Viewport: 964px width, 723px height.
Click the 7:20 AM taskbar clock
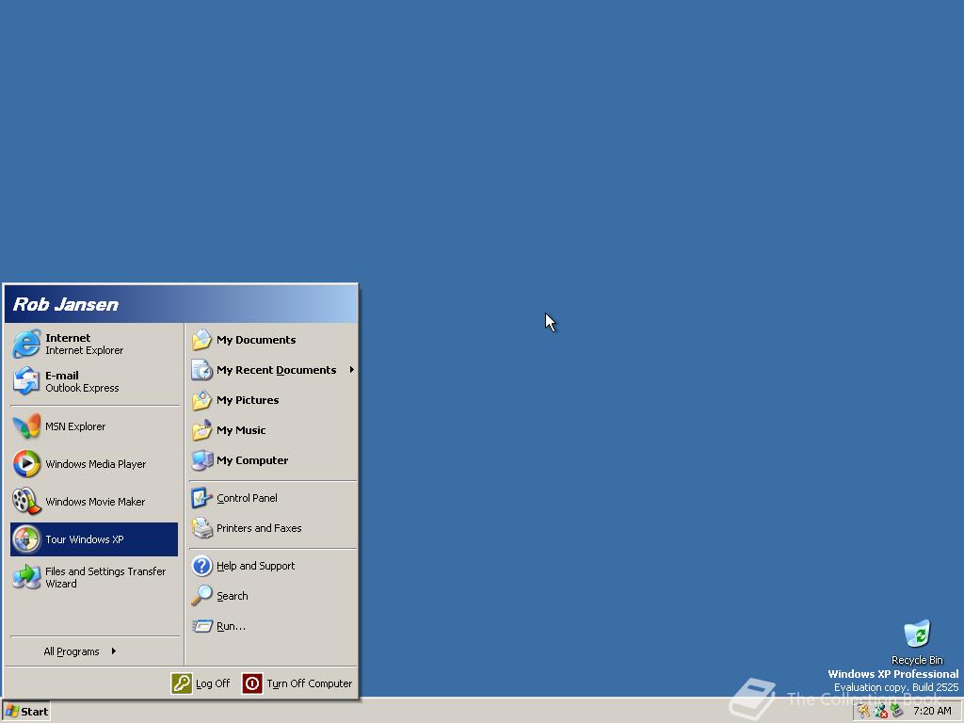pyautogui.click(x=932, y=712)
